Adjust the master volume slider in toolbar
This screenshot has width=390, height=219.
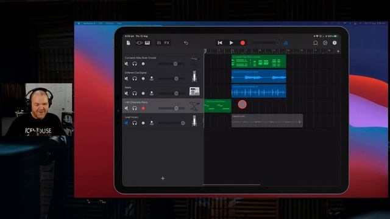[x=266, y=43]
